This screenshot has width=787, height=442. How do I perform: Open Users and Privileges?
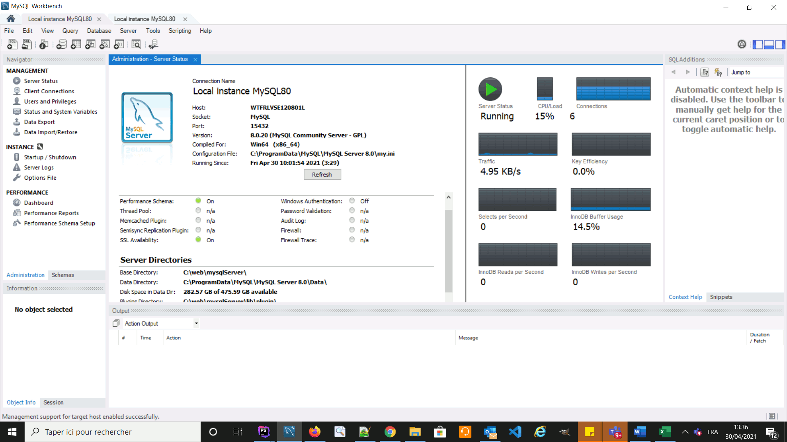[x=50, y=101]
